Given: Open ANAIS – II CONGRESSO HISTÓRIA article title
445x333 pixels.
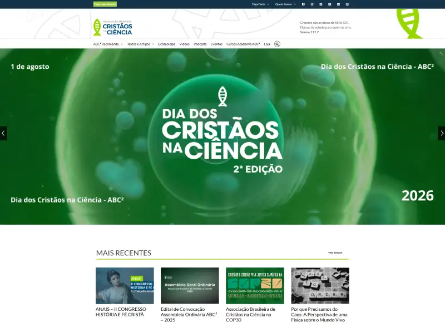Looking at the screenshot, I should pos(121,312).
